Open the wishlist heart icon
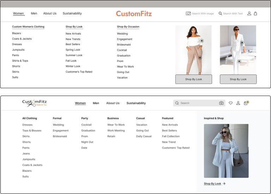Image resolution: width=271 pixels, height=194 pixels. pos(230,103)
